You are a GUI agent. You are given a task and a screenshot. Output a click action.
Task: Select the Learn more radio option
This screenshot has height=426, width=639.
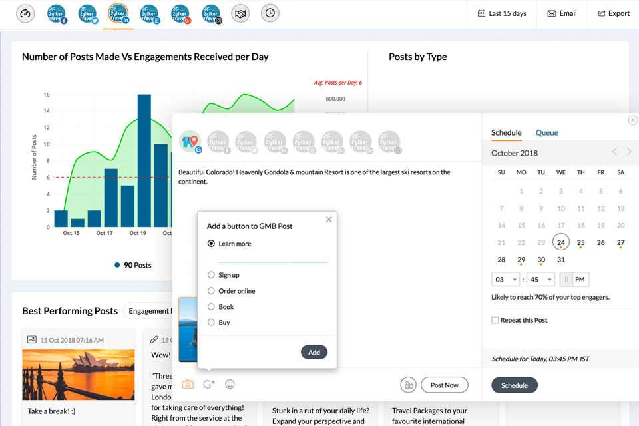point(211,244)
